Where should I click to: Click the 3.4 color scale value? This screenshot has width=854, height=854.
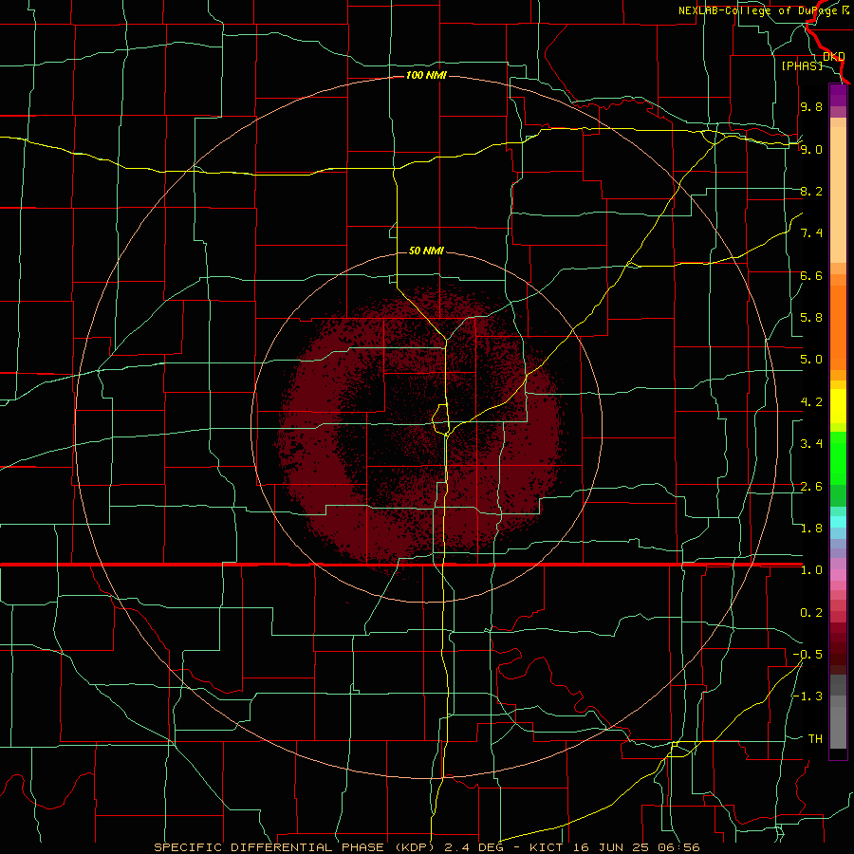(x=811, y=443)
